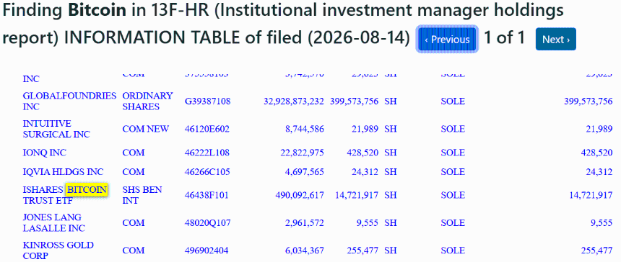Screen dimensions: 621x262
Task: Click value 22,822,975
Action: pos(301,153)
